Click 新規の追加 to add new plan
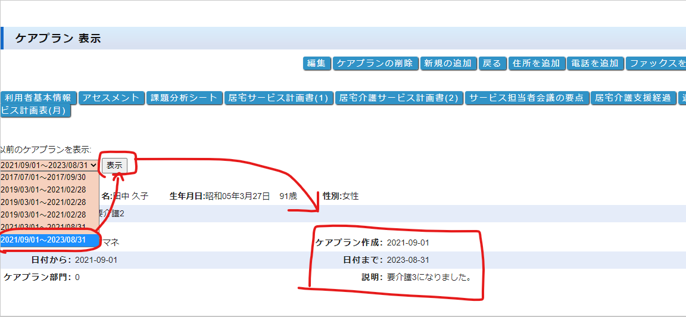Image resolution: width=686 pixels, height=317 pixels. (447, 63)
